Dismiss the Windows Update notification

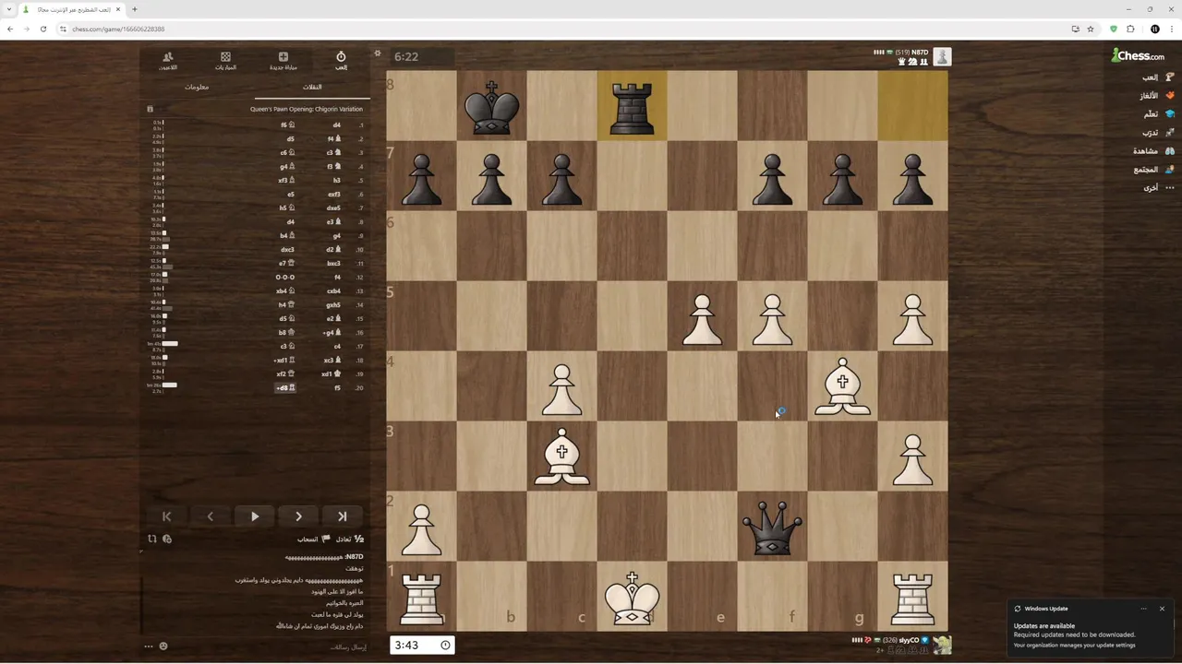point(1162,609)
